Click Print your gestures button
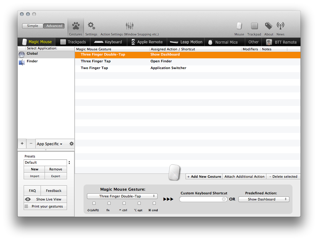The width and height of the screenshot is (318, 241). coord(45,206)
